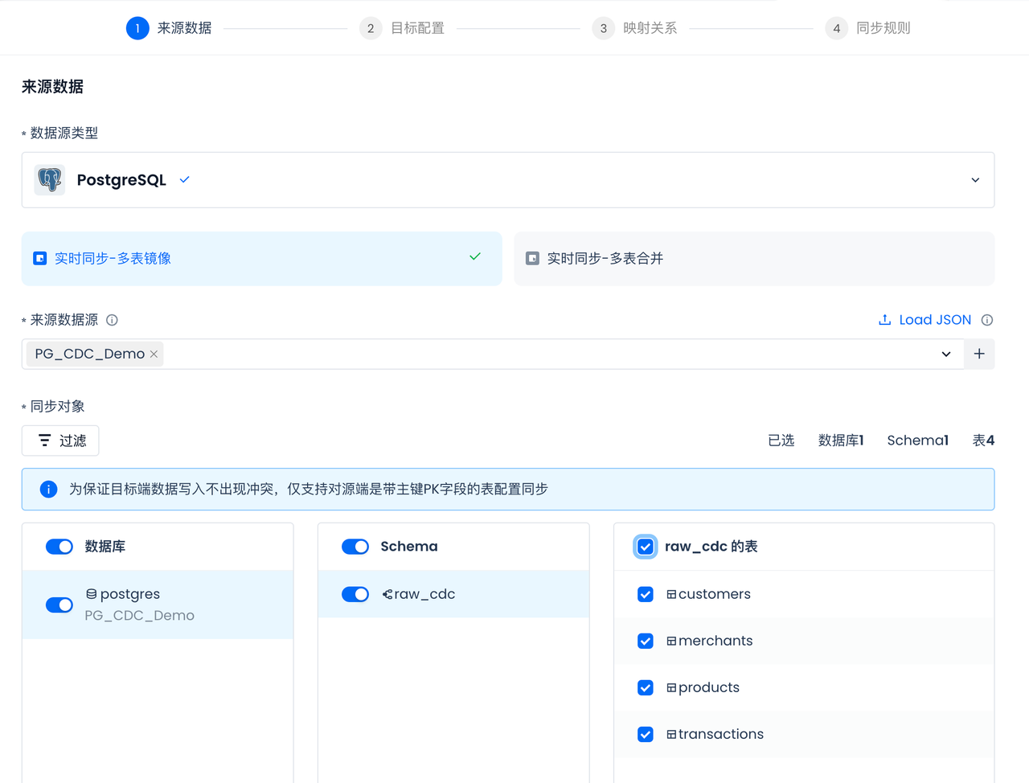1029x783 pixels.
Task: Uncheck the customers table checkbox
Action: [x=646, y=594]
